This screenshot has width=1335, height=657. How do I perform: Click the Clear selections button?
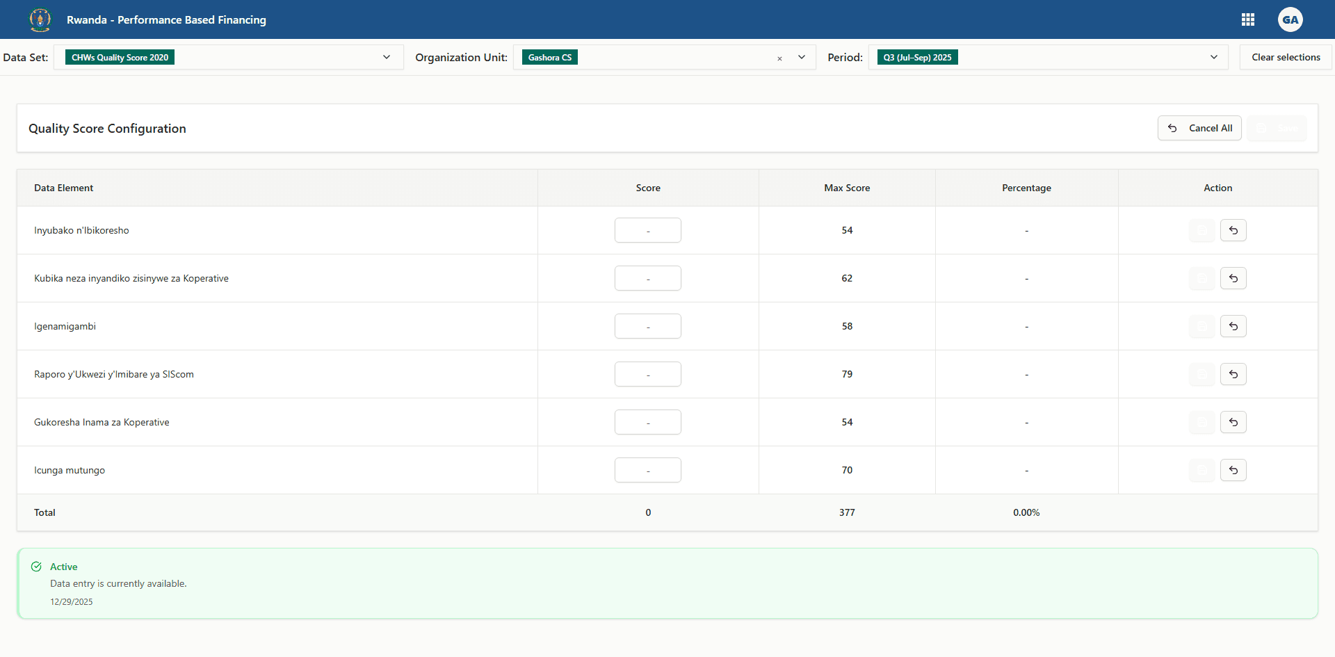pos(1286,57)
